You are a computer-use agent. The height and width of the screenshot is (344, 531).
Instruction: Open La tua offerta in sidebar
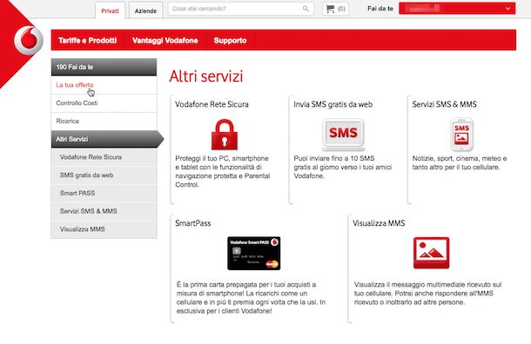104,85
